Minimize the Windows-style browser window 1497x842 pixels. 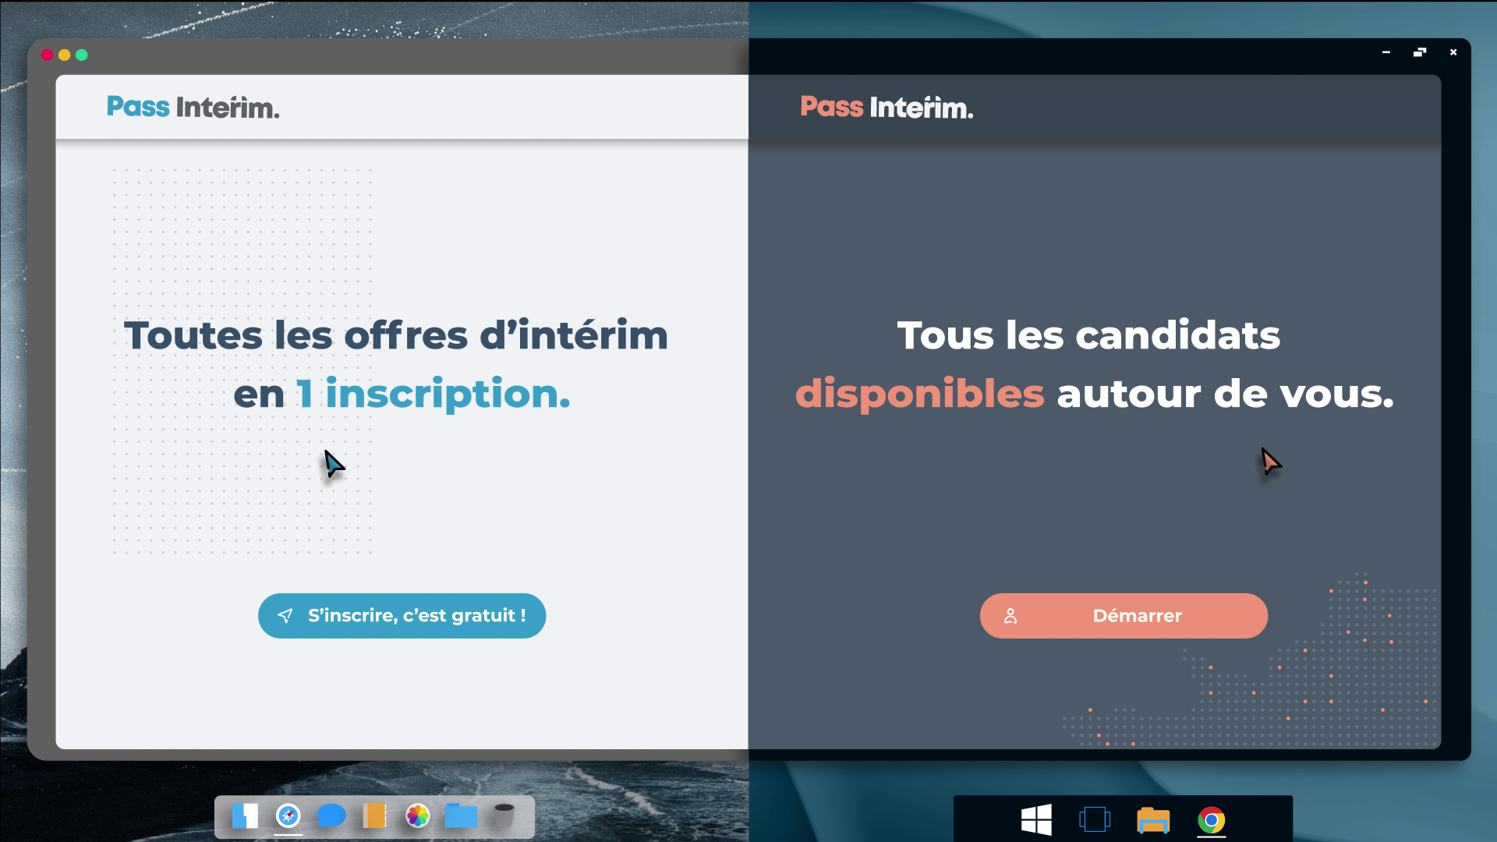tap(1386, 52)
